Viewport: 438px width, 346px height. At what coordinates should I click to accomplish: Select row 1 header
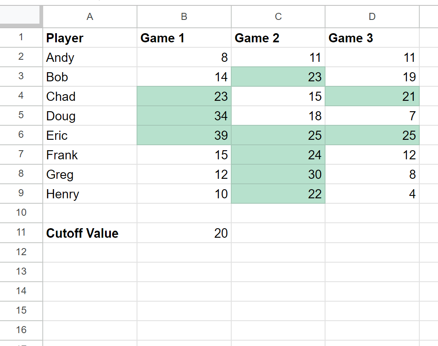point(21,38)
